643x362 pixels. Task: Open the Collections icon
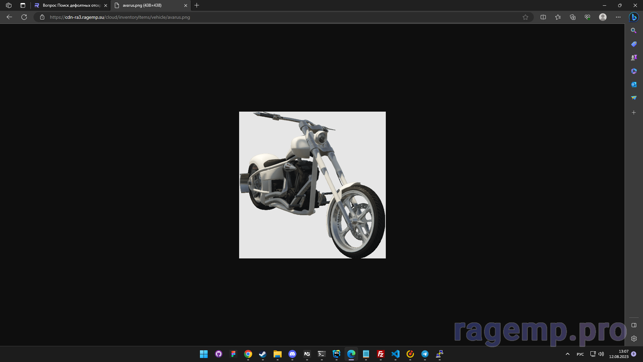573,17
